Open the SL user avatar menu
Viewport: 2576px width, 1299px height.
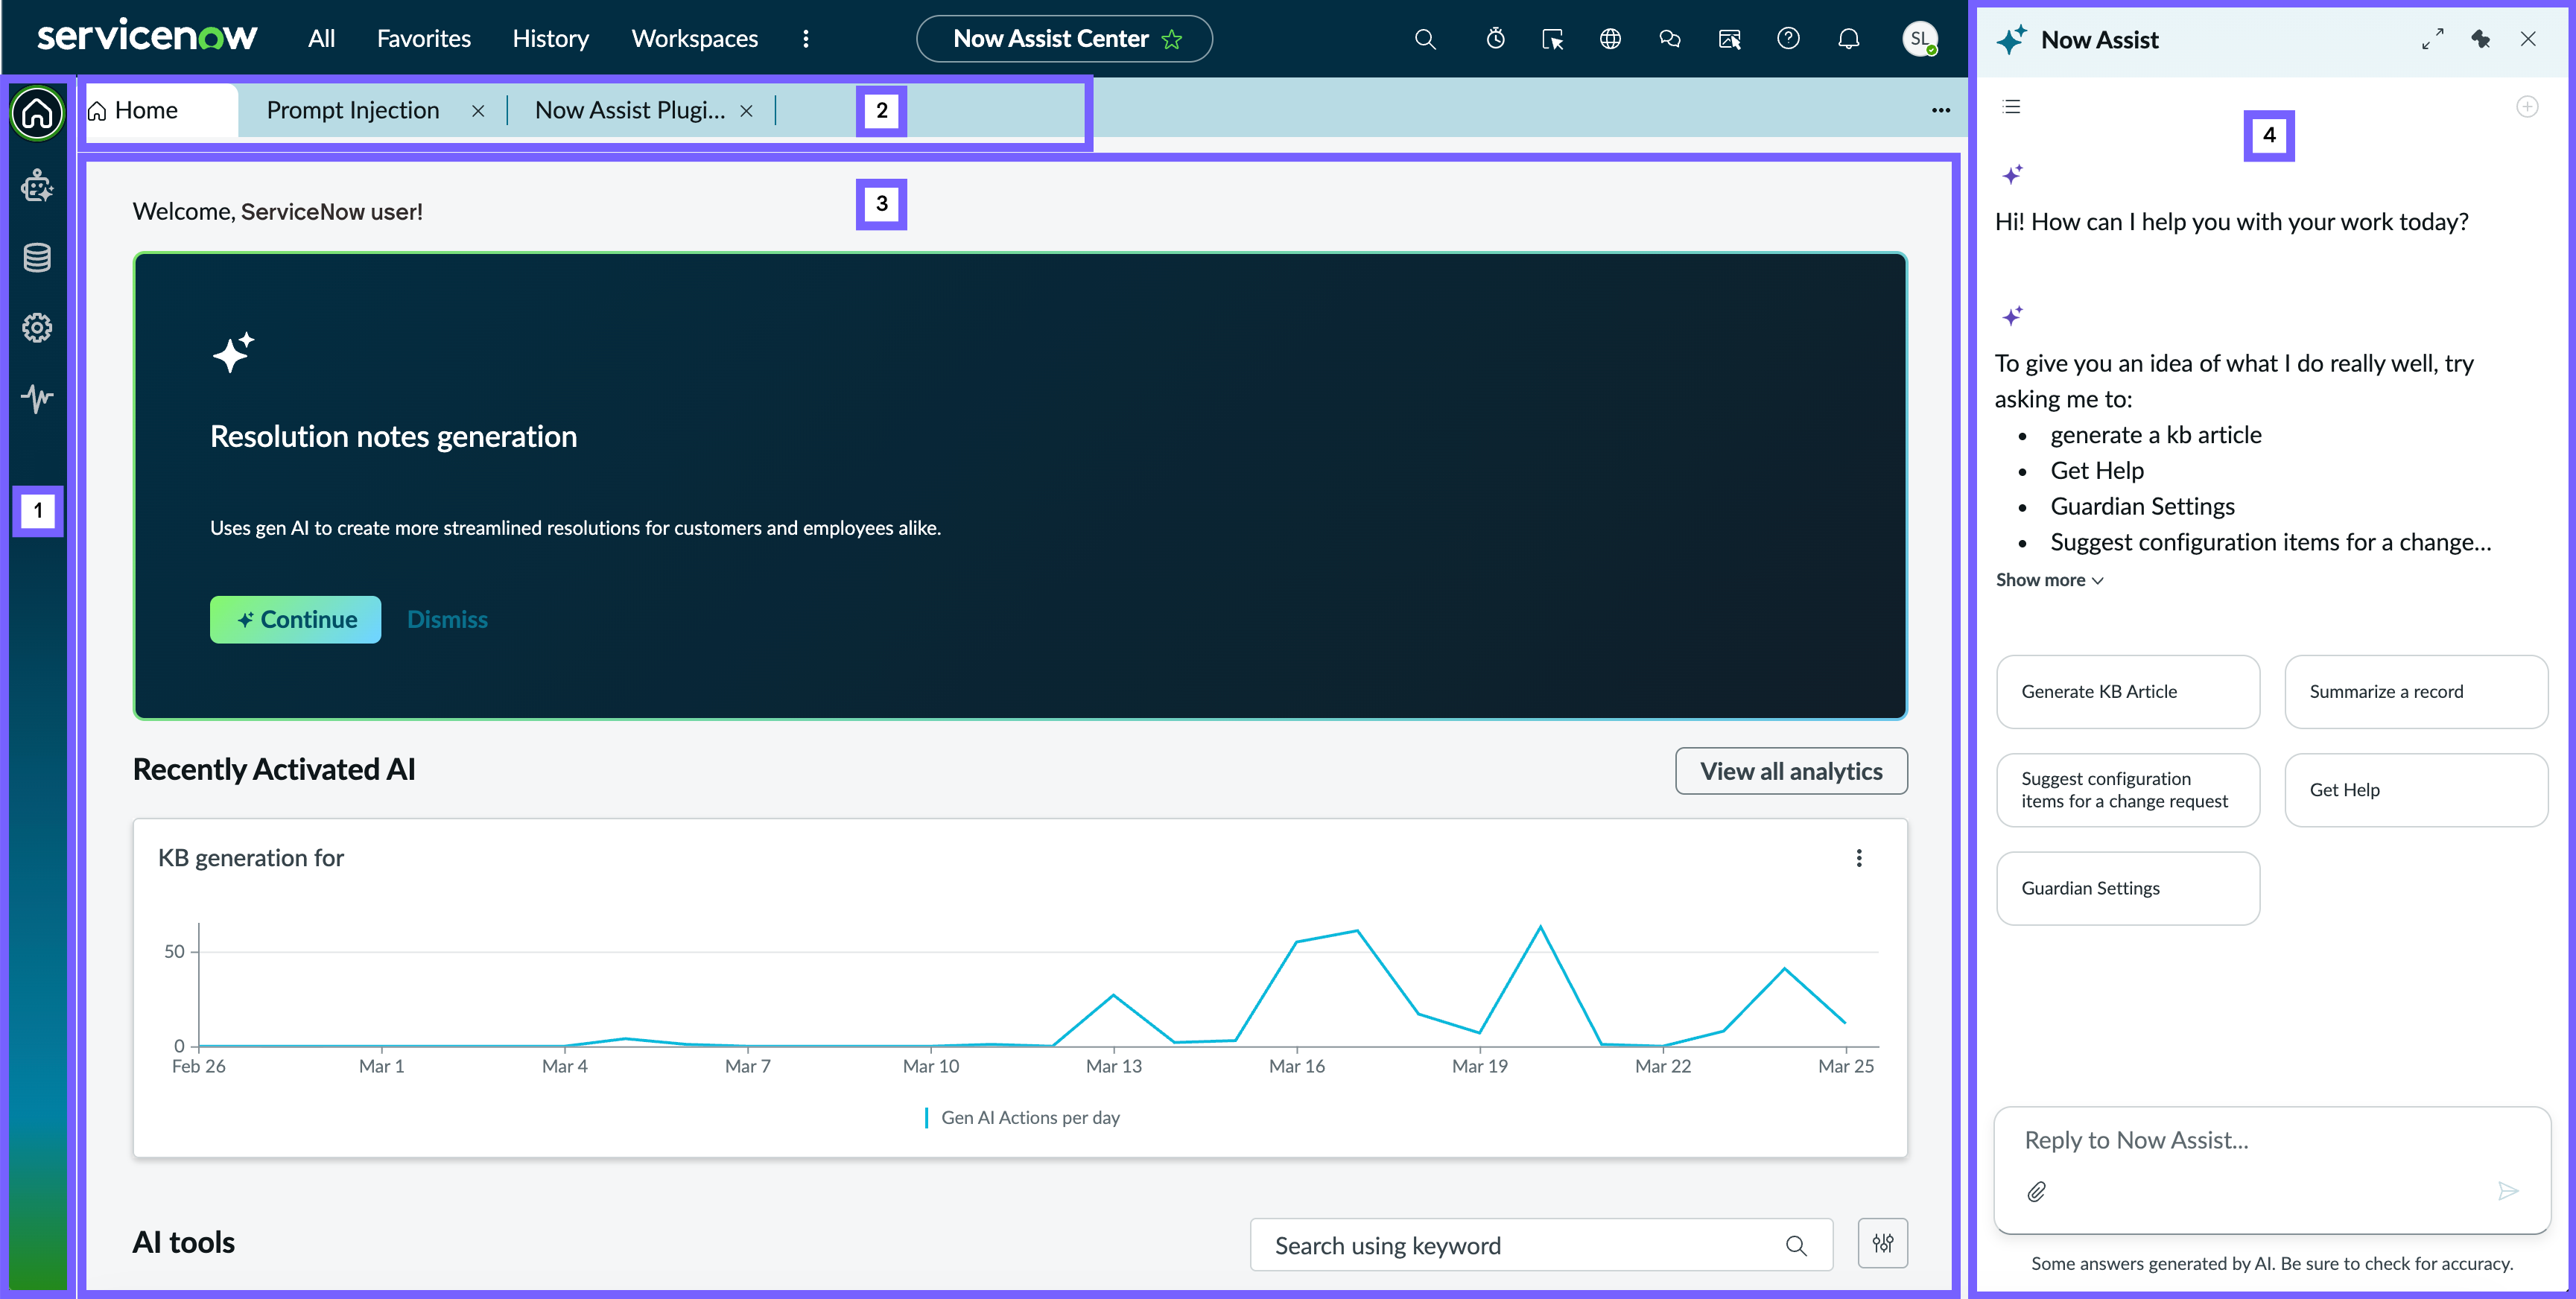(1919, 39)
